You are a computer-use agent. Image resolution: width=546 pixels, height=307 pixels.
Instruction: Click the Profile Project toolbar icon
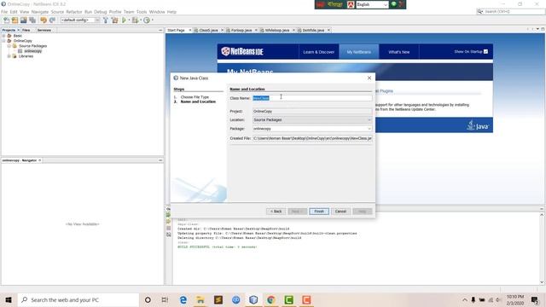coord(147,20)
